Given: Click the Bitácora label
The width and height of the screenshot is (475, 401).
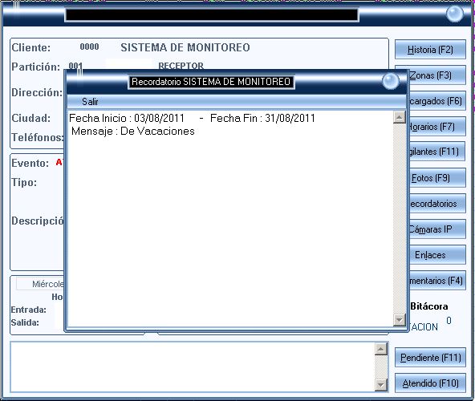Looking at the screenshot, I should [429, 306].
